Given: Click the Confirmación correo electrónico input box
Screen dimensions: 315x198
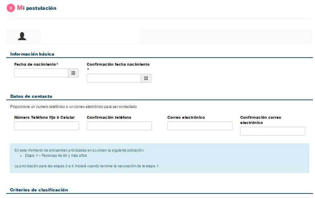Looking at the screenshot, I should 273,131.
